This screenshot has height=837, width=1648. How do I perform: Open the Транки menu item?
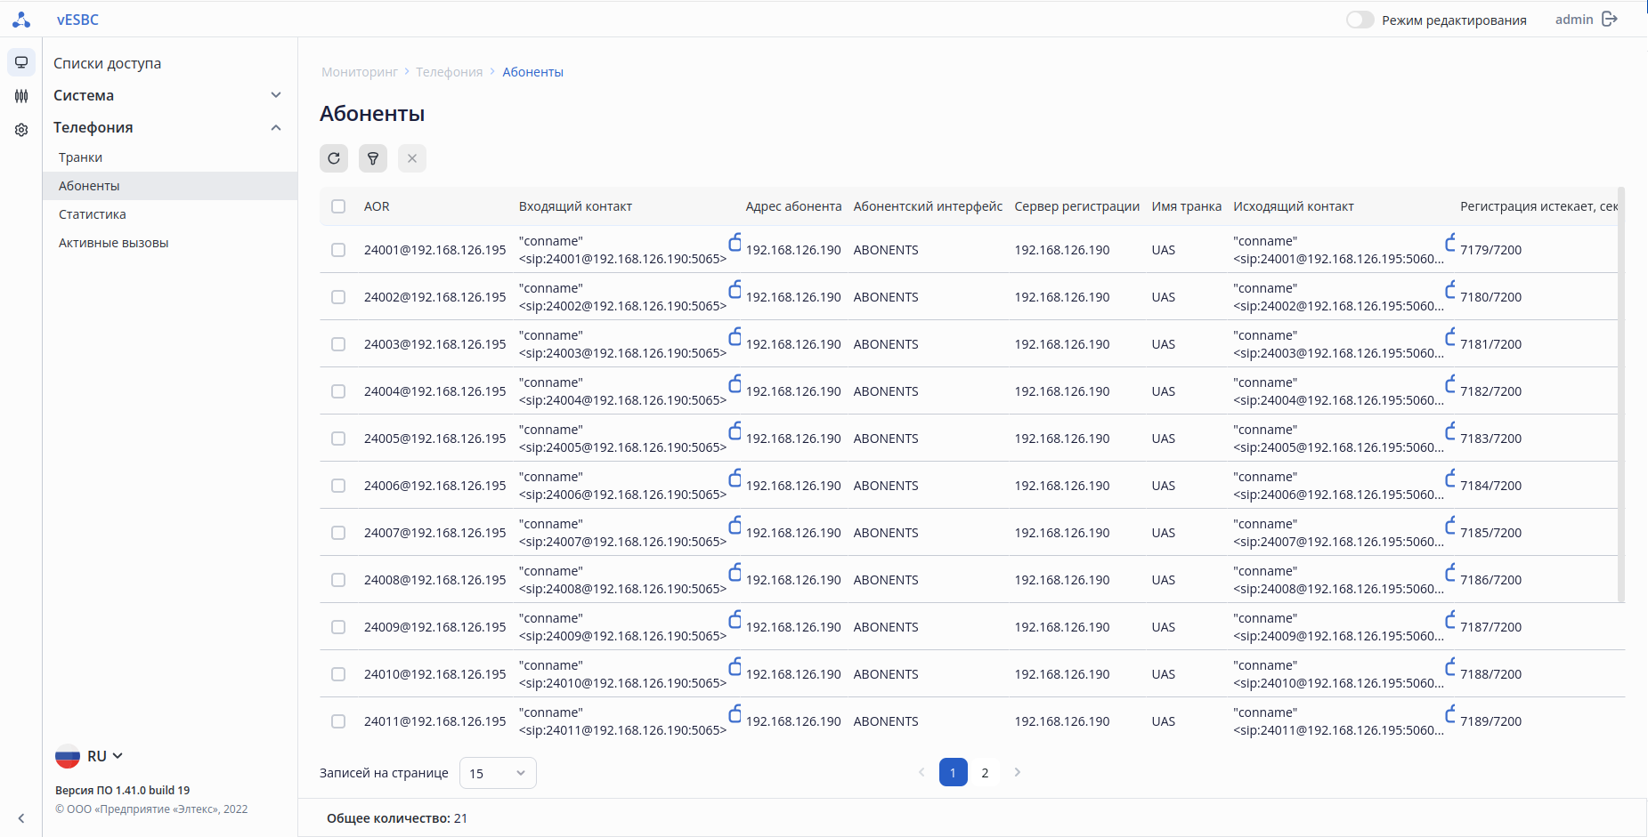[x=81, y=157]
